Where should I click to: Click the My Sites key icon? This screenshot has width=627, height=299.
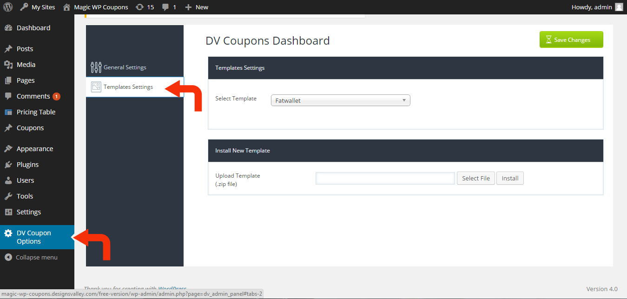pyautogui.click(x=24, y=7)
